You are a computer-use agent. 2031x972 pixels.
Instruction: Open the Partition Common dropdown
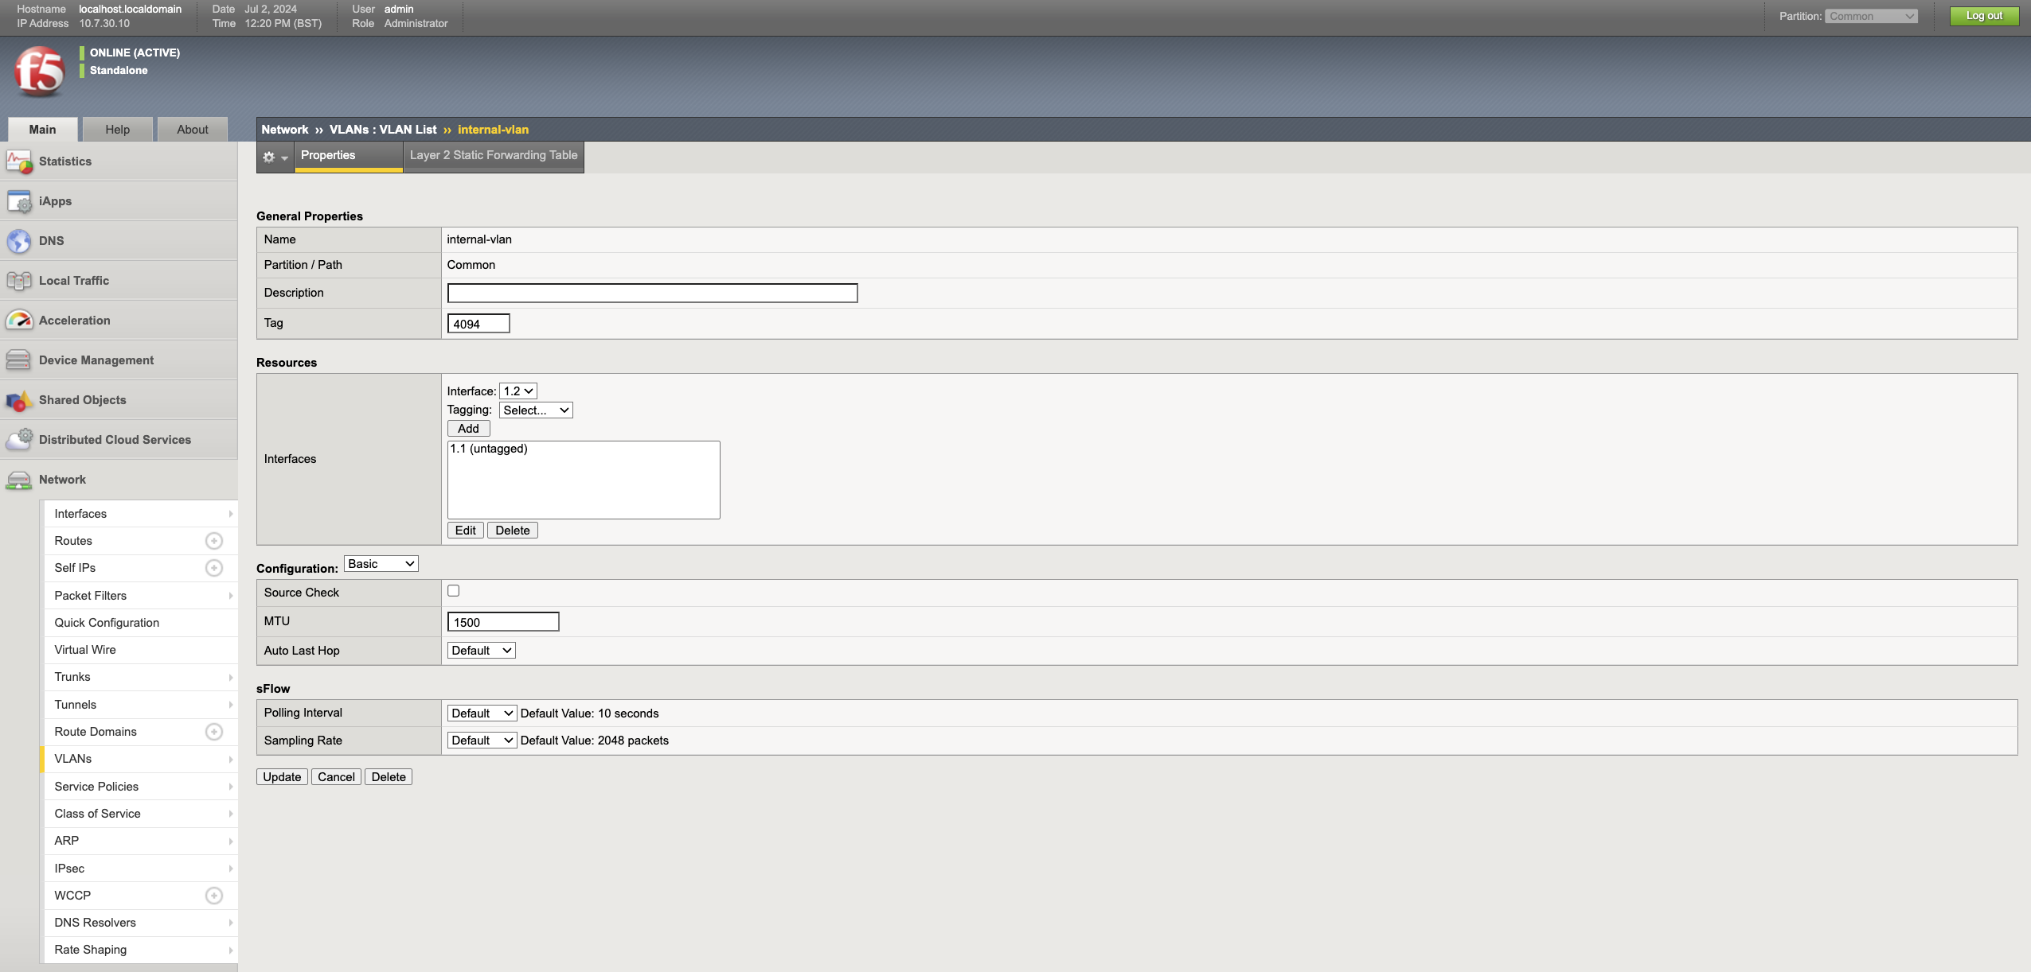1872,16
